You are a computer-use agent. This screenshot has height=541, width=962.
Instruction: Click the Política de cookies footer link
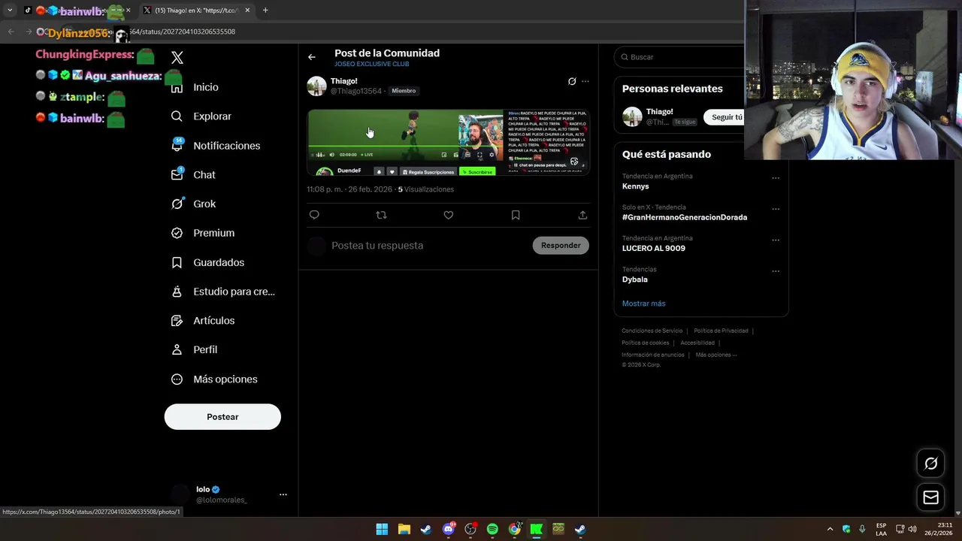click(x=645, y=343)
